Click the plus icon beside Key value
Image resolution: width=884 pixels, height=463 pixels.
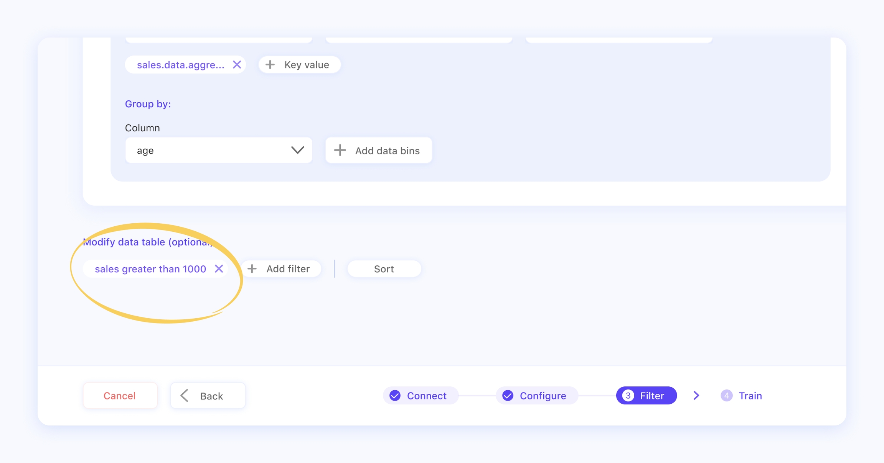[x=270, y=65]
